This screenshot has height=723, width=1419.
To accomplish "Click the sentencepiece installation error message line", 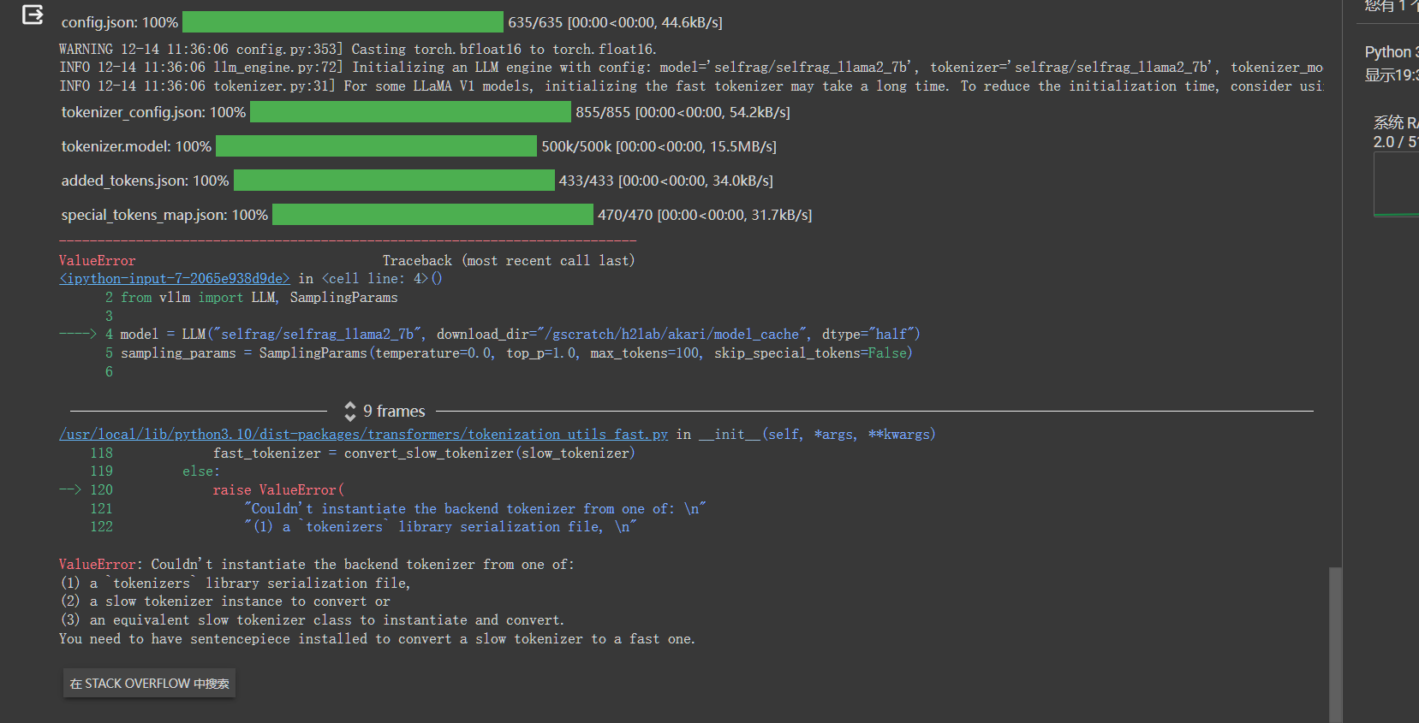I will pos(377,639).
